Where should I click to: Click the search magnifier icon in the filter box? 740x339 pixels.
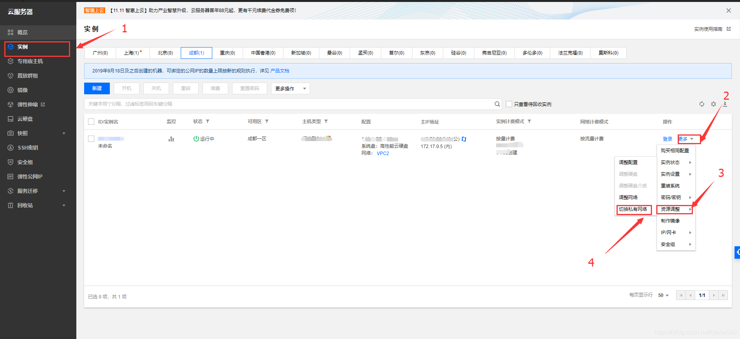(497, 104)
